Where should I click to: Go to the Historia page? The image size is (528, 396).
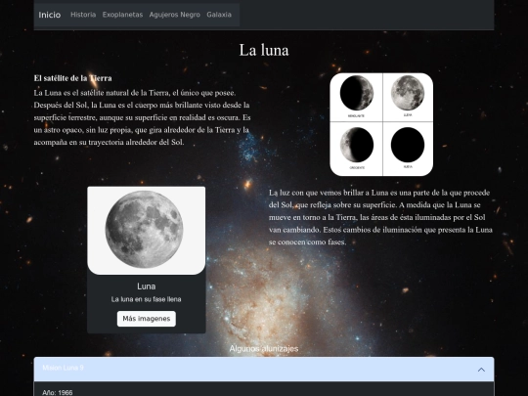click(x=83, y=15)
